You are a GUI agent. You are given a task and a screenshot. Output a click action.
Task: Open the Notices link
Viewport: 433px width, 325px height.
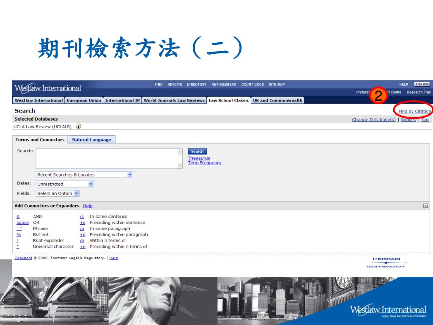408,119
